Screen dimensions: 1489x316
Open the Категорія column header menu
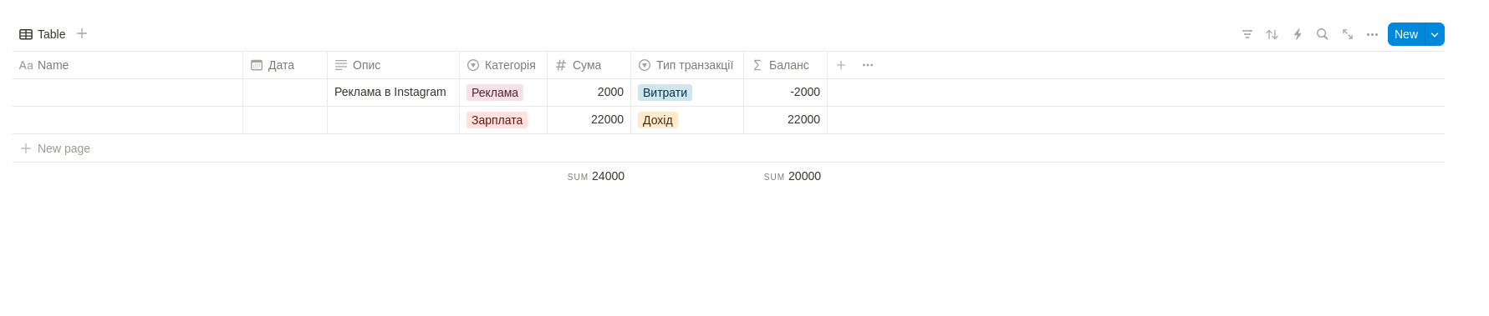pos(503,65)
